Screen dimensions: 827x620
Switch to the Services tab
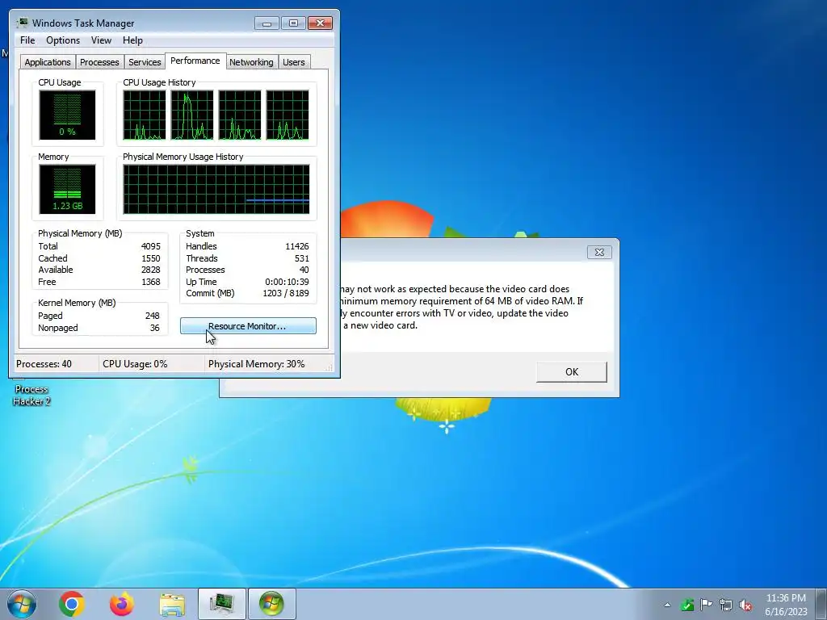(x=145, y=61)
